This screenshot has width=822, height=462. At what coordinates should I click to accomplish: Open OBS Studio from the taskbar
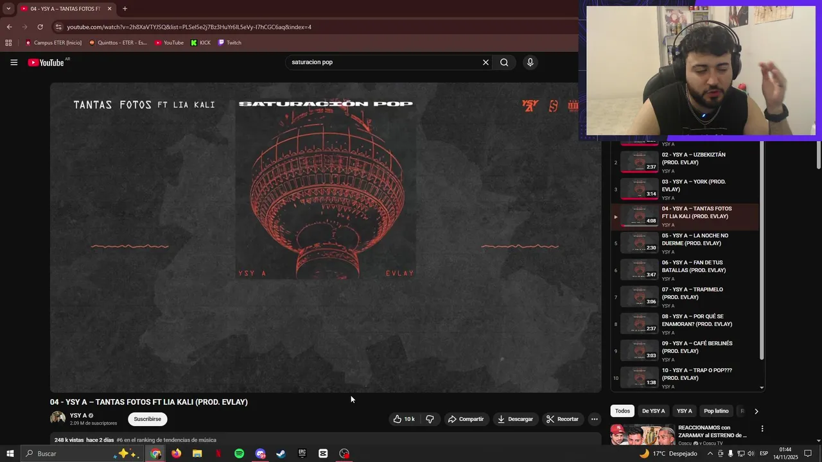344,454
